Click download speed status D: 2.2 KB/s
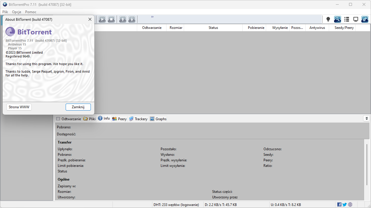The width and height of the screenshot is (371, 208). (x=221, y=204)
